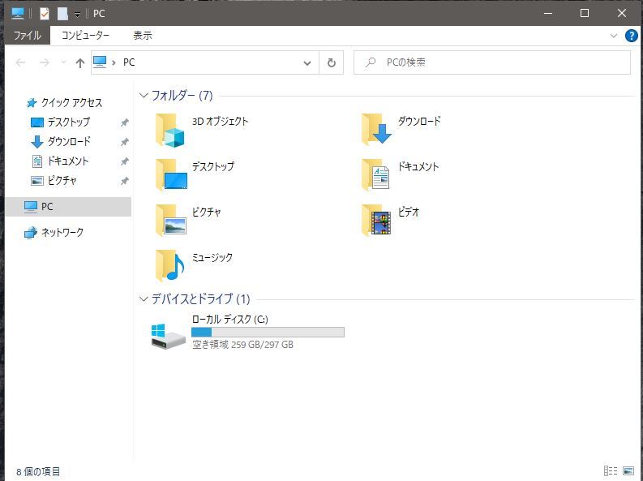The image size is (643, 481).
Task: Click the 3D オブジェクト folder label
Action: [221, 122]
